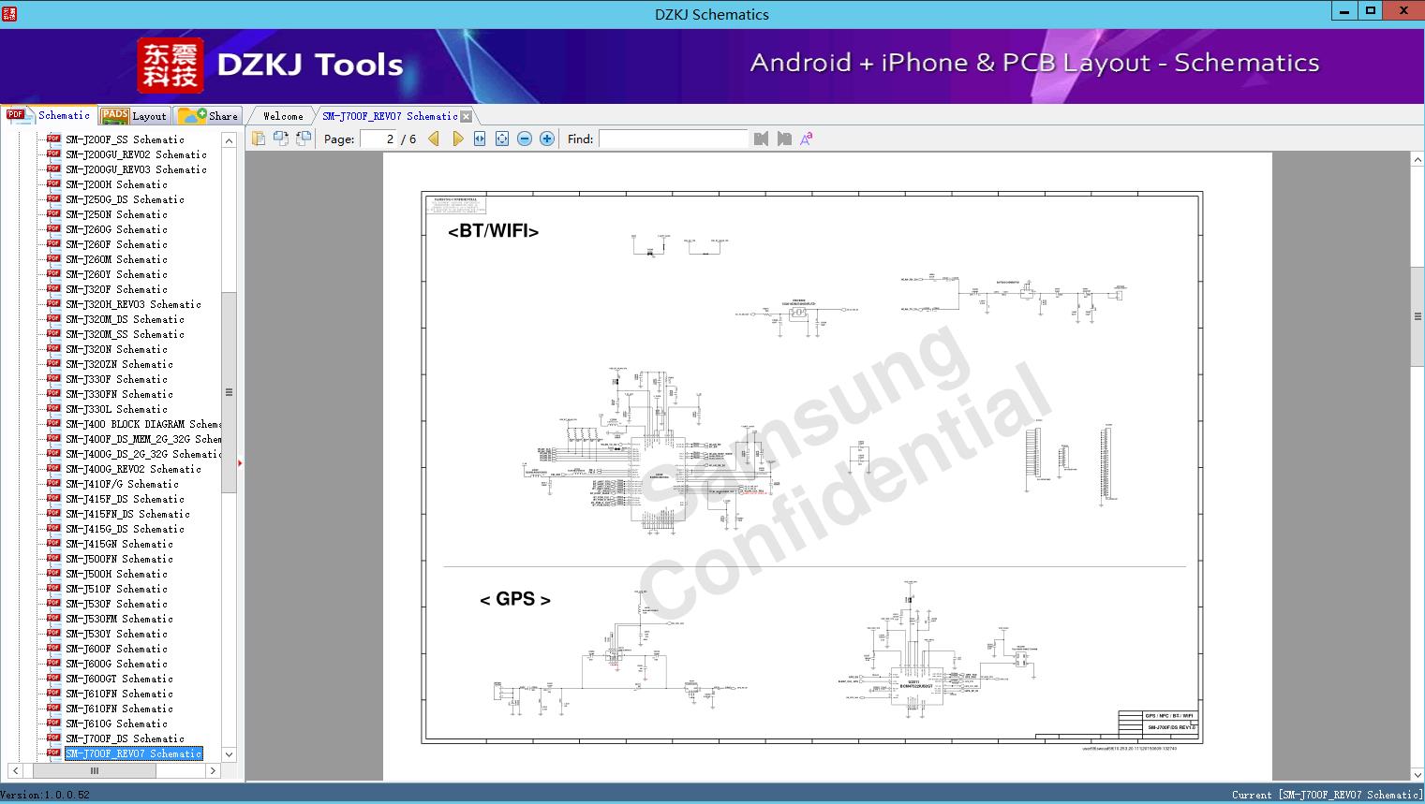Open SM-J260G Schematic
Image resolution: width=1425 pixels, height=804 pixels.
pyautogui.click(x=116, y=229)
